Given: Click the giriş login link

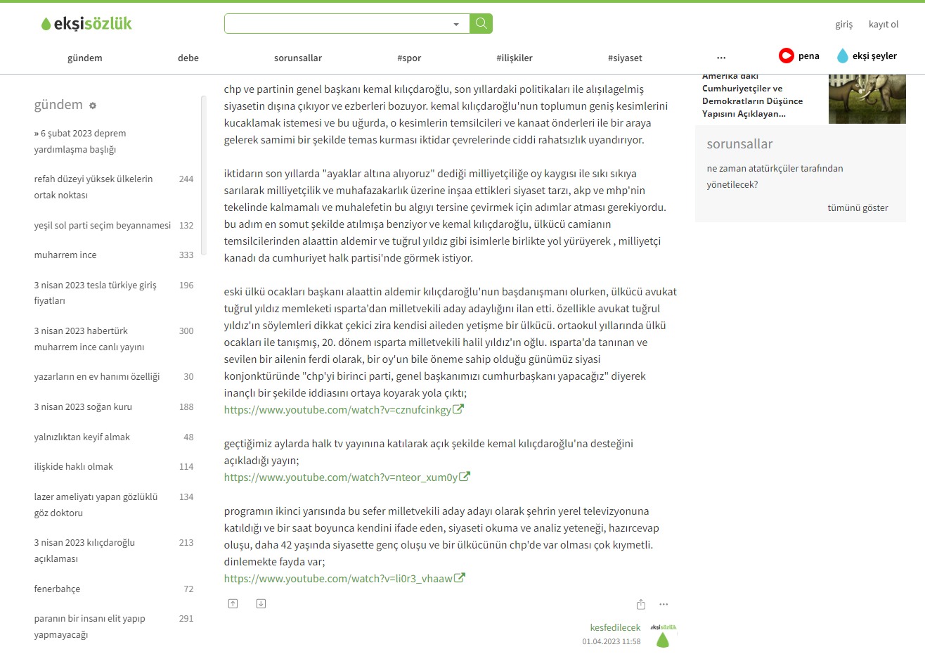Looking at the screenshot, I should coord(844,24).
